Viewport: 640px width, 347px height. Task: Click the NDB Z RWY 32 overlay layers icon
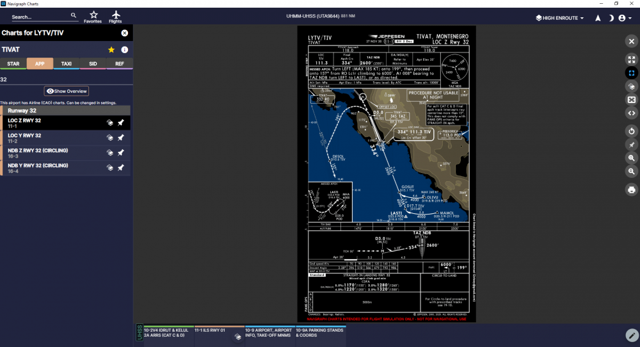[110, 152]
